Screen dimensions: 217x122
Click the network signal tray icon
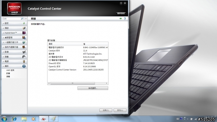[x=196, y=119]
